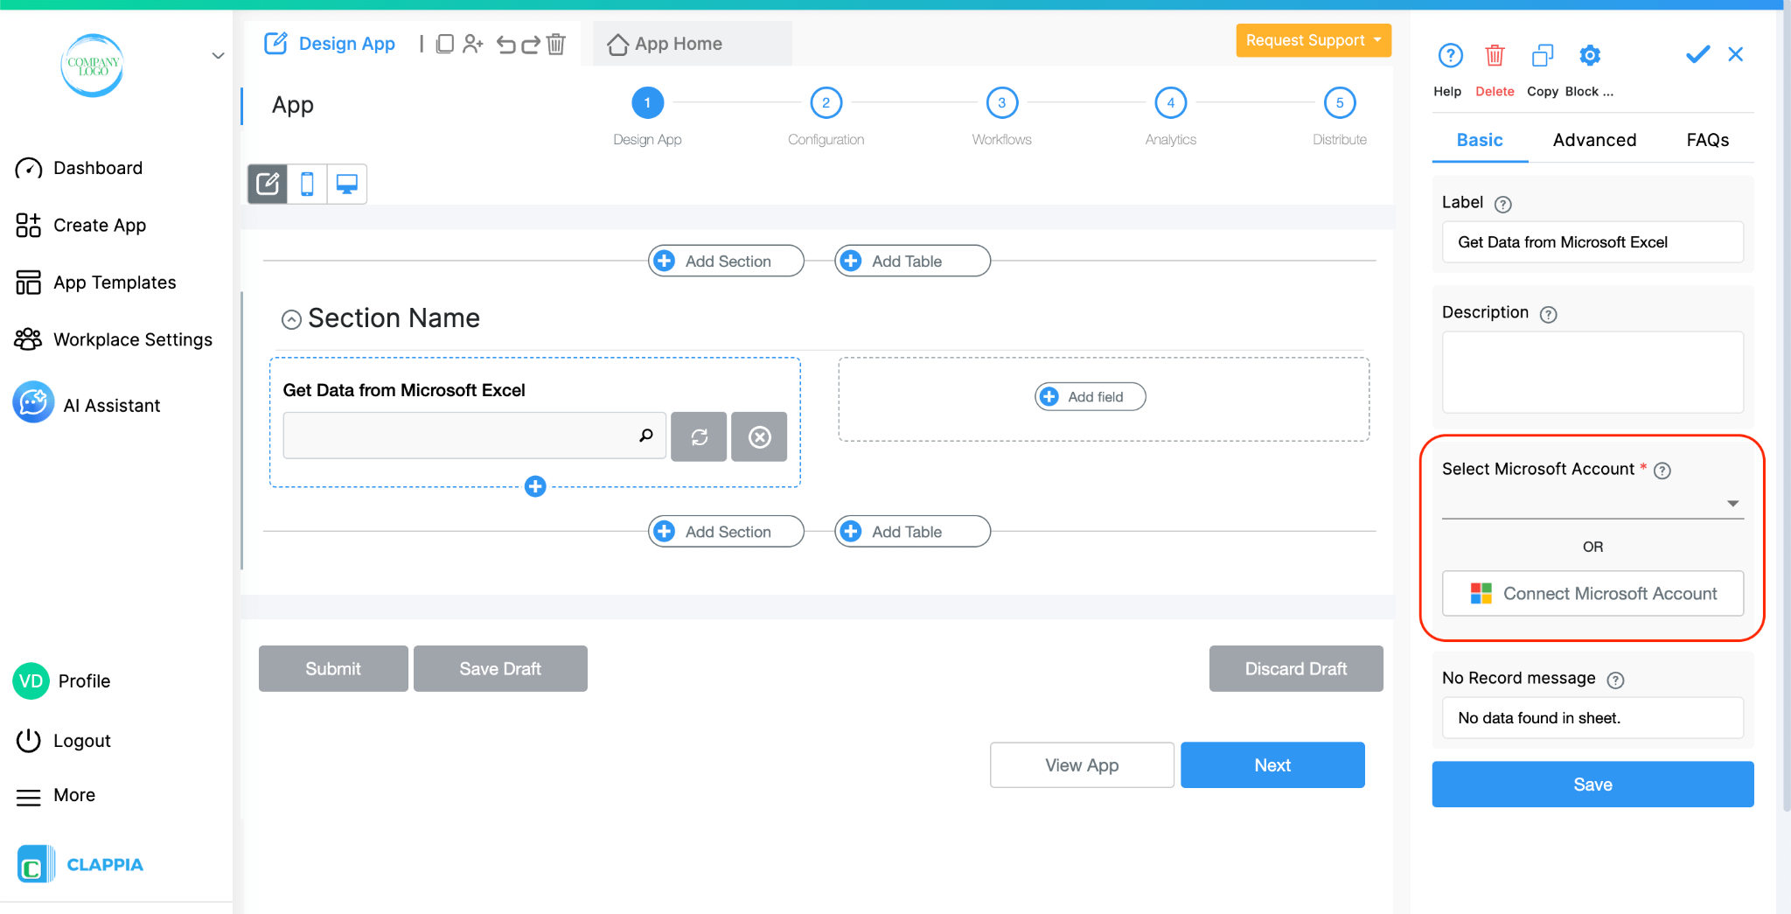Click the Block settings gear icon
The width and height of the screenshot is (1791, 914).
tap(1590, 56)
